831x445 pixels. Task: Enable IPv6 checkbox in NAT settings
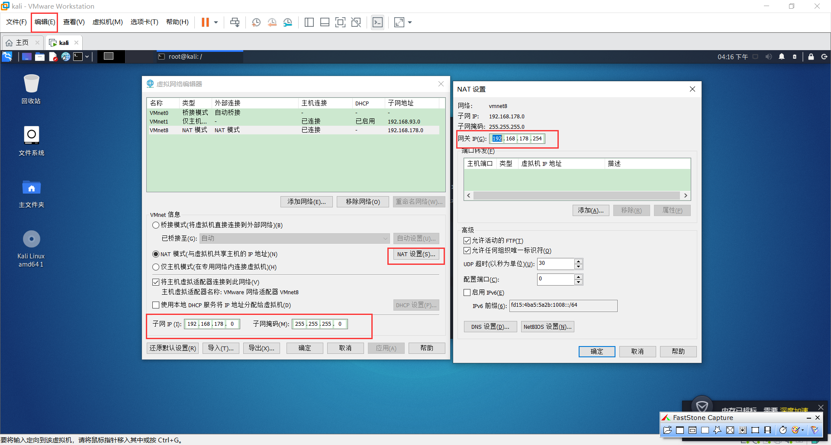[x=467, y=292]
